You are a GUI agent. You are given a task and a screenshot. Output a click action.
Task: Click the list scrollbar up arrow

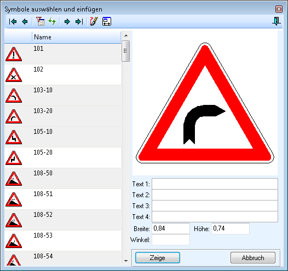point(126,36)
